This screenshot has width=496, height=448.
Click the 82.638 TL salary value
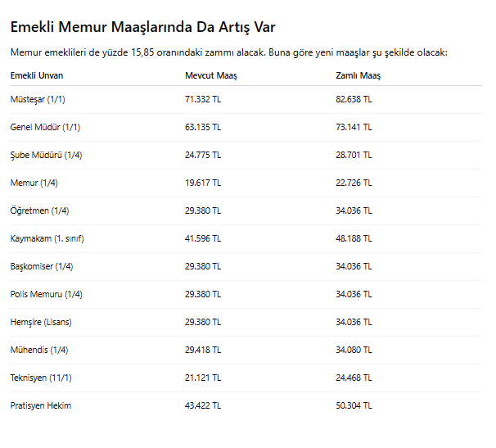354,99
